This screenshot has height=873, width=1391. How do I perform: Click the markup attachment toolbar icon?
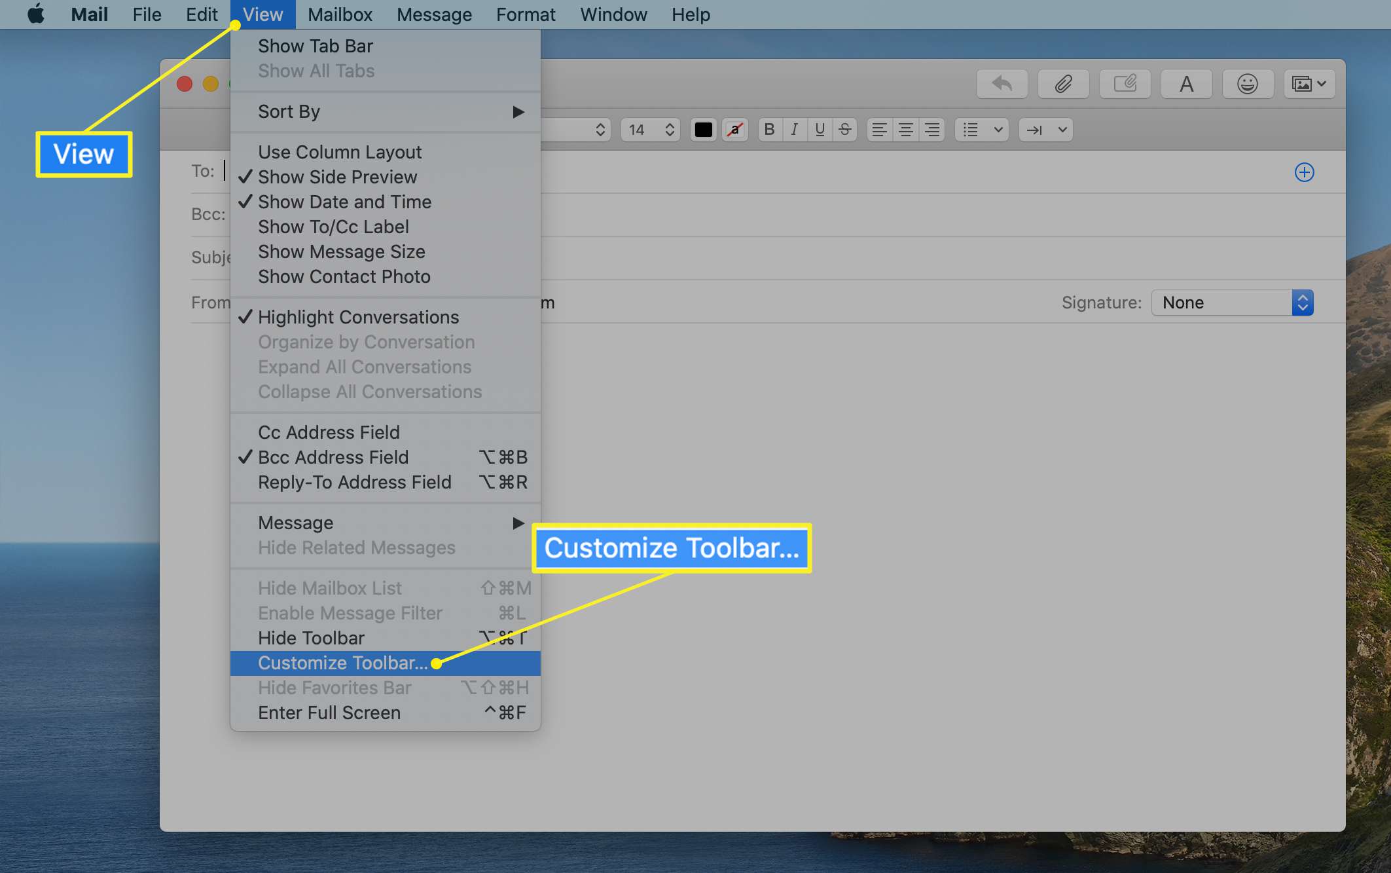pyautogui.click(x=1125, y=84)
